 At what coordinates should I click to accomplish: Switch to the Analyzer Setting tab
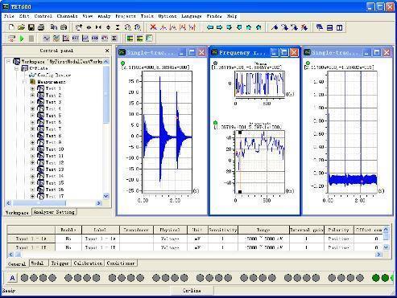54,212
